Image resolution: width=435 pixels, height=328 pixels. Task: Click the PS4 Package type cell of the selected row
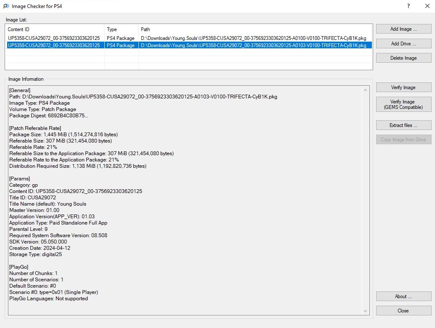[121, 45]
